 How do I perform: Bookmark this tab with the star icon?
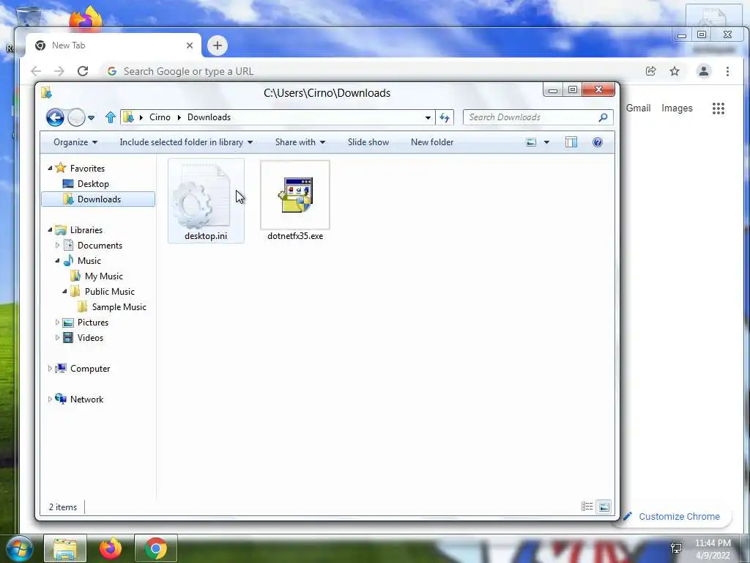pyautogui.click(x=675, y=71)
